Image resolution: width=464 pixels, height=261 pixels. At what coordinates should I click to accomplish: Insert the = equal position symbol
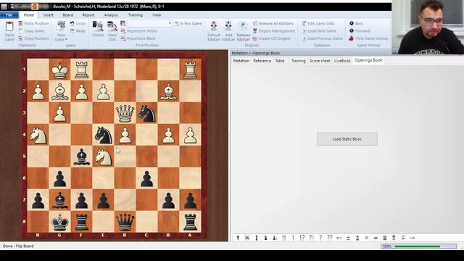click(x=366, y=238)
